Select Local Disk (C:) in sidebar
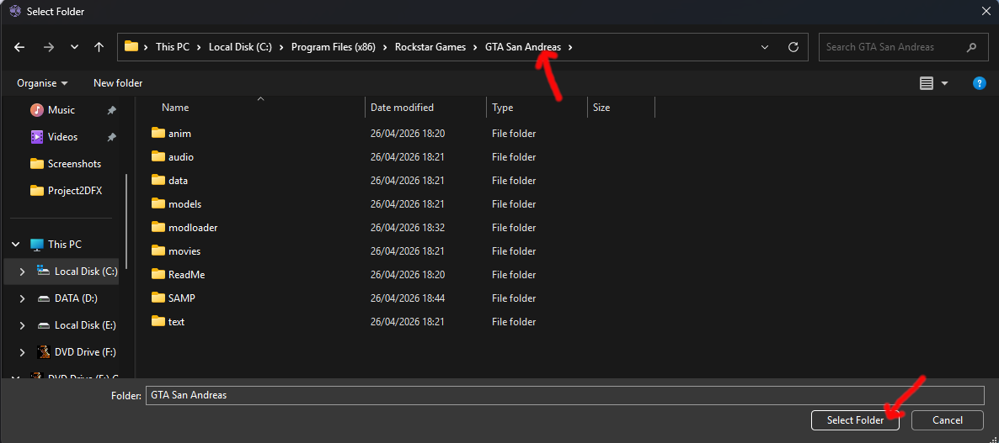The height and width of the screenshot is (443, 999). pyautogui.click(x=86, y=272)
